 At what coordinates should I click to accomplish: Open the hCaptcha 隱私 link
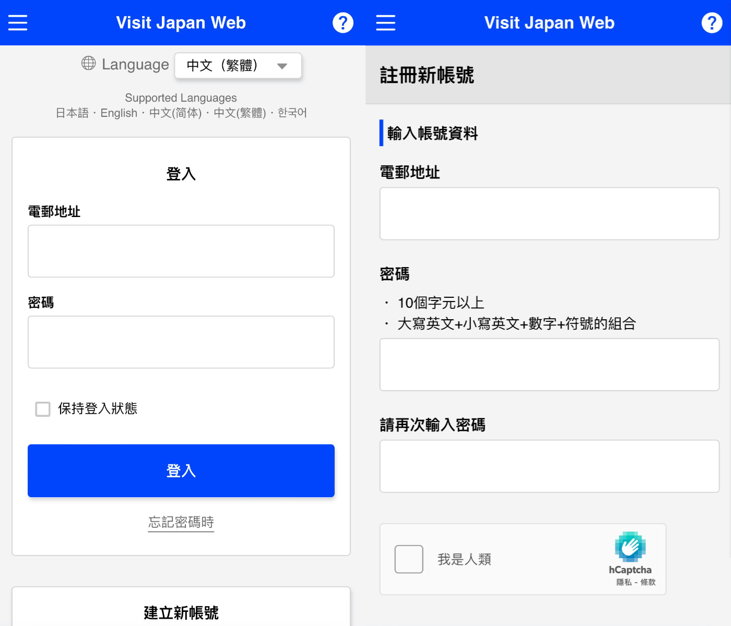624,582
